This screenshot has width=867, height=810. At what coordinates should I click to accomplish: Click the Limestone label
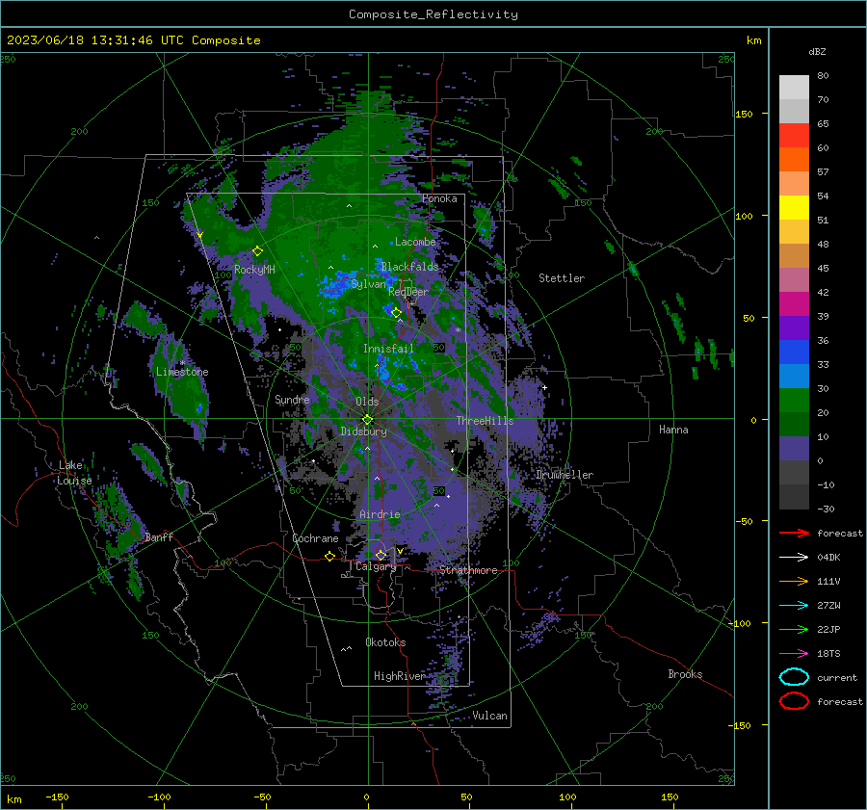tap(182, 372)
